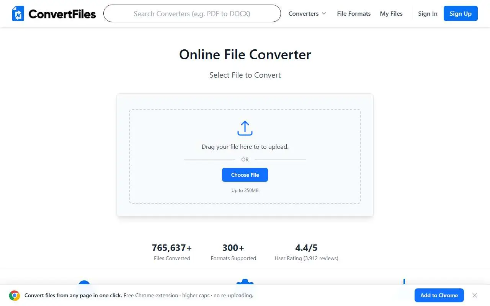
Task: Click the '4.4/5' user rating figure
Action: coord(306,248)
